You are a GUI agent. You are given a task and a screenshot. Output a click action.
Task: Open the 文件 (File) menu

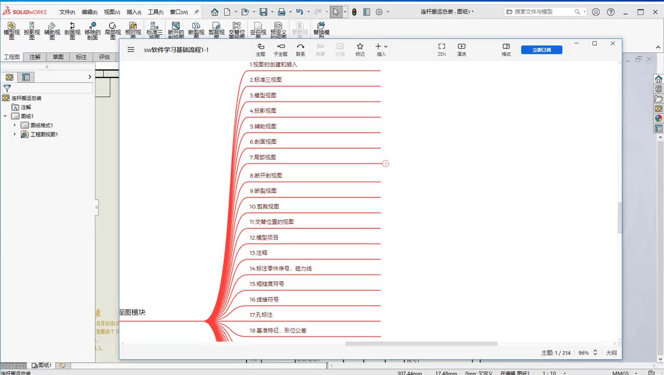[x=67, y=12]
